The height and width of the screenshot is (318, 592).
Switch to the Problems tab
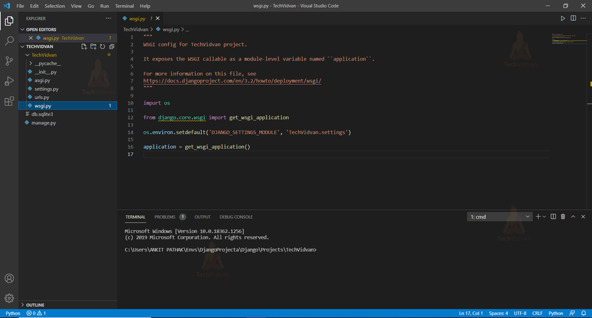coord(165,217)
